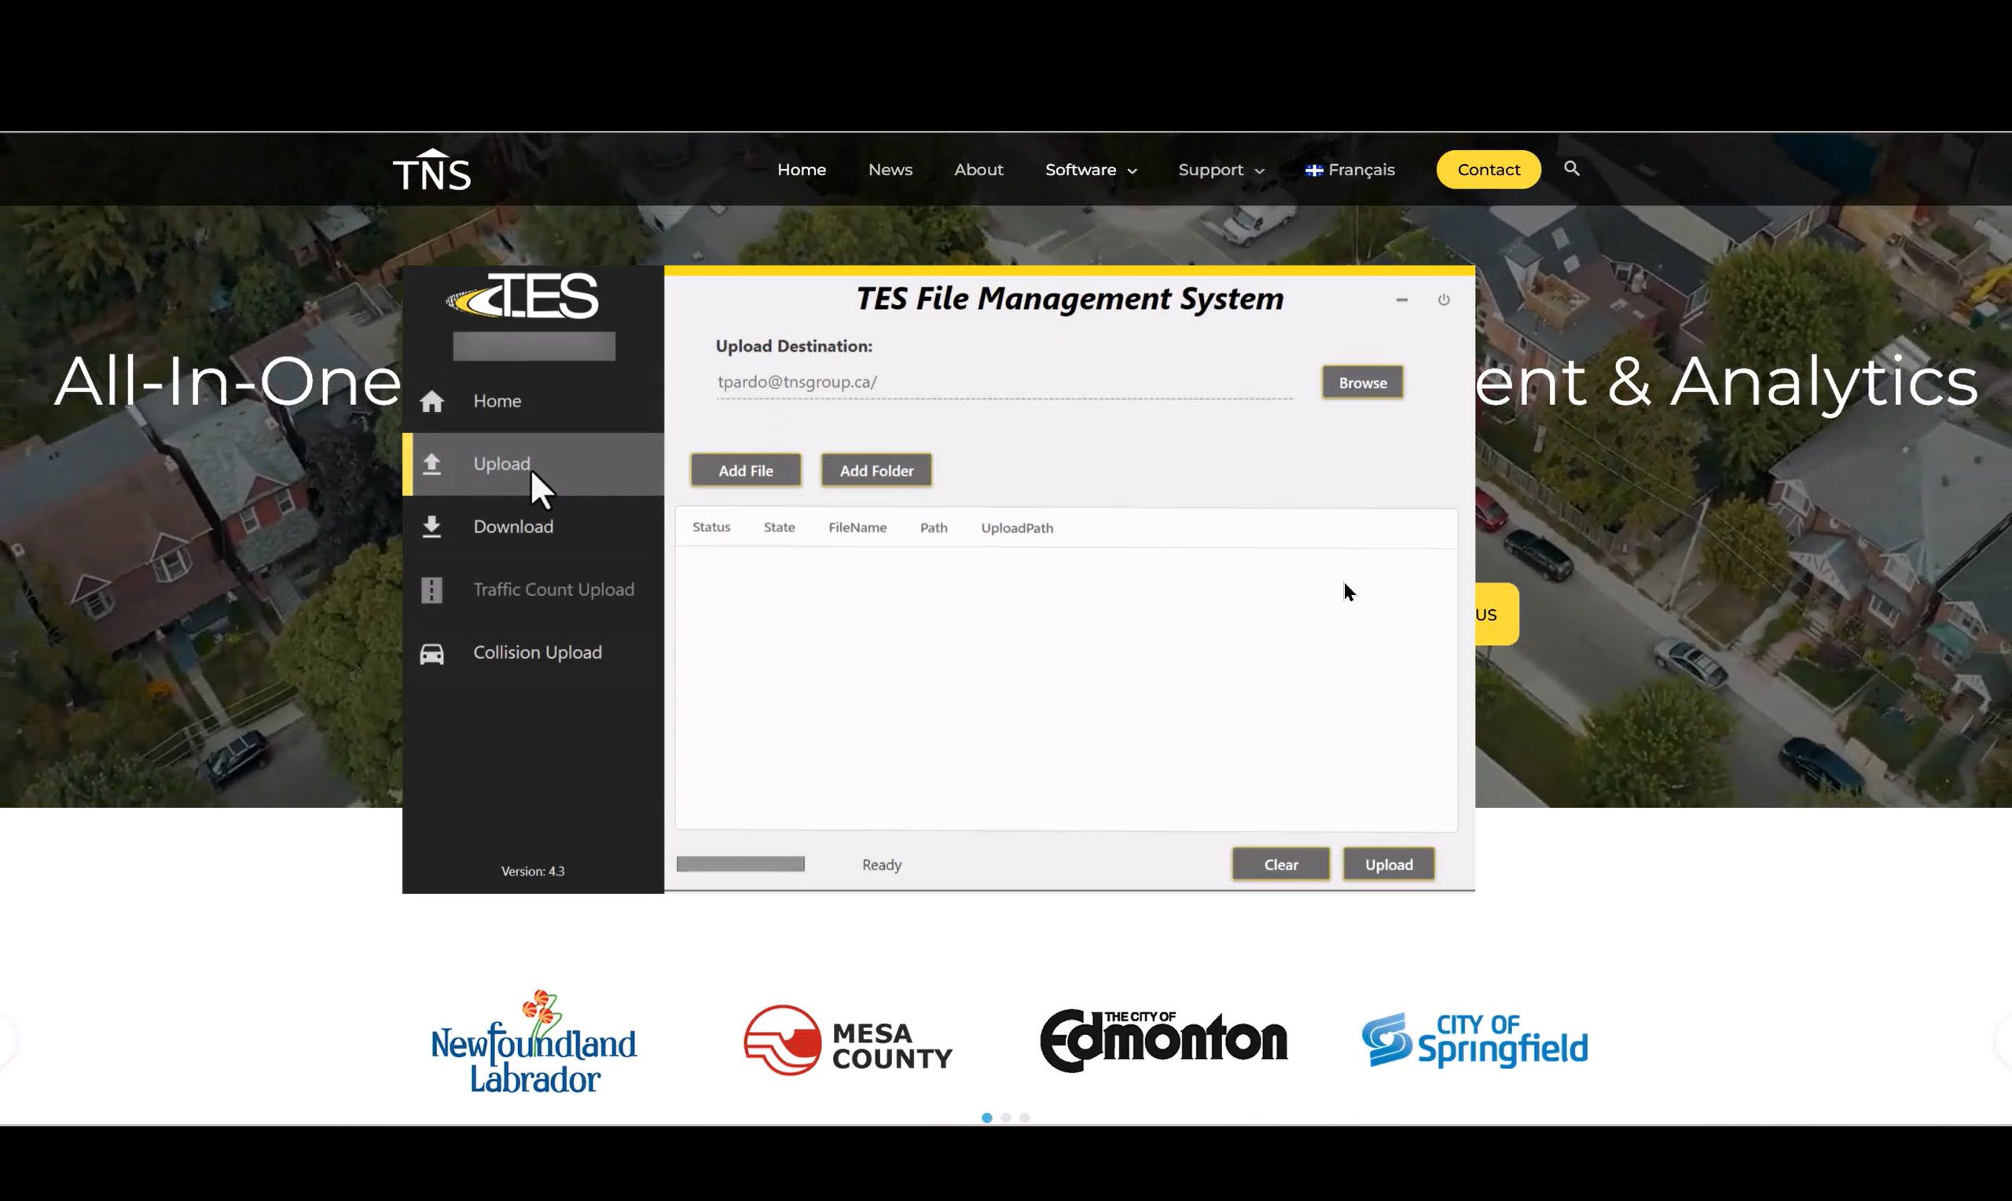Click the upload arrow sidebar icon
This screenshot has height=1201, width=2012.
click(432, 464)
